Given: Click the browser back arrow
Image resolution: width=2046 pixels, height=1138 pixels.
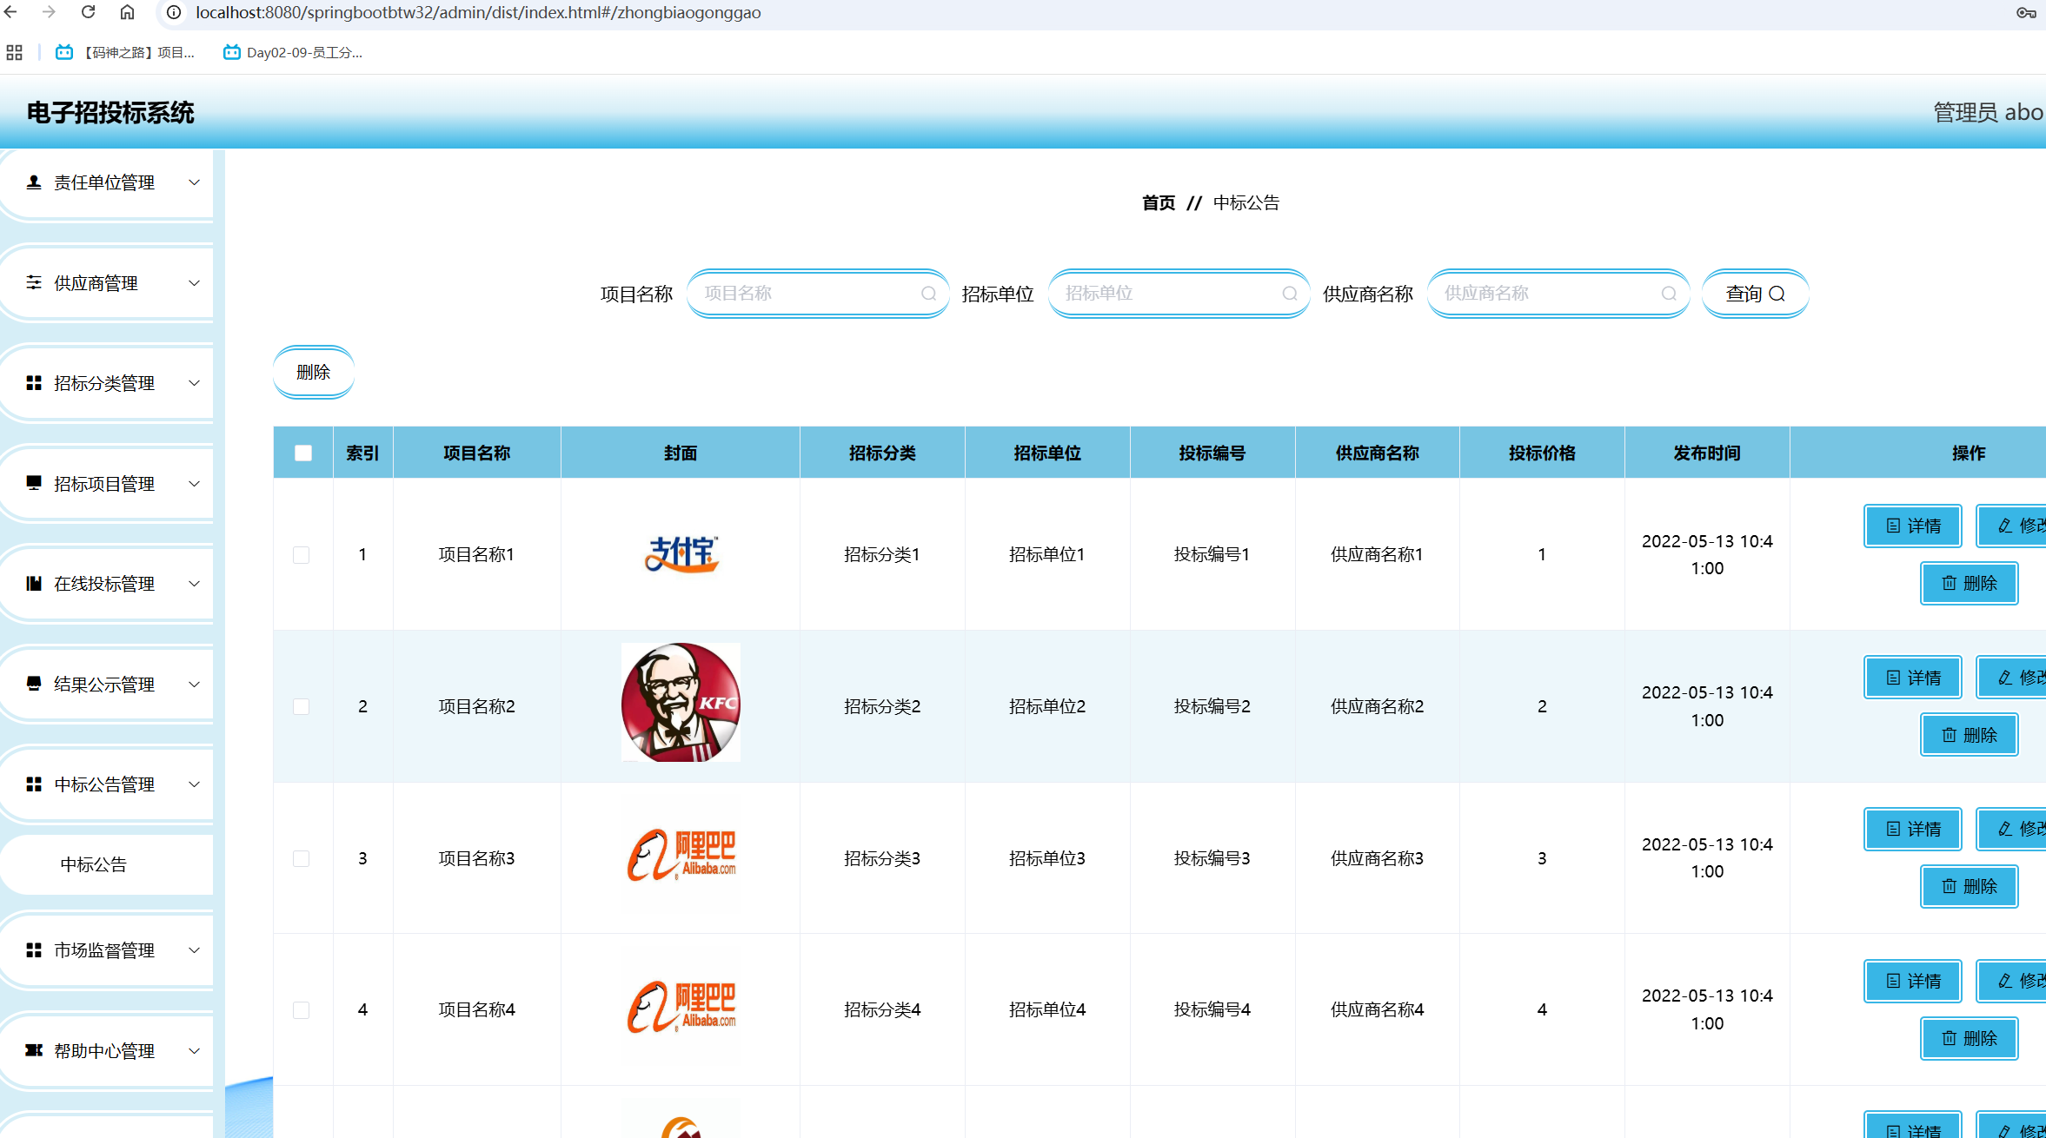Looking at the screenshot, I should point(11,12).
